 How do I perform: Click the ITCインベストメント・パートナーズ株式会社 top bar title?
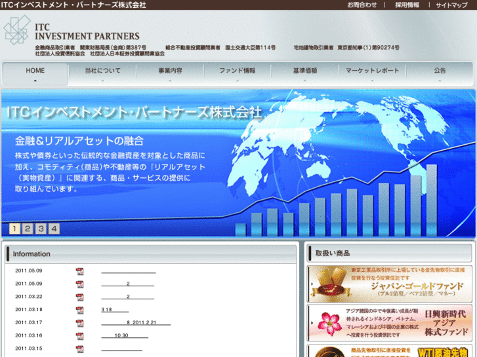(73, 5)
